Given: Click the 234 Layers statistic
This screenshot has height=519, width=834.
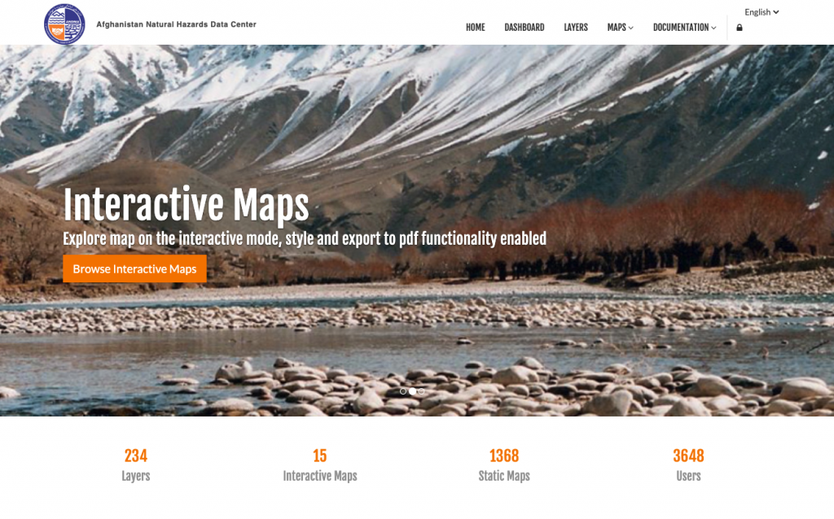Looking at the screenshot, I should click(136, 464).
